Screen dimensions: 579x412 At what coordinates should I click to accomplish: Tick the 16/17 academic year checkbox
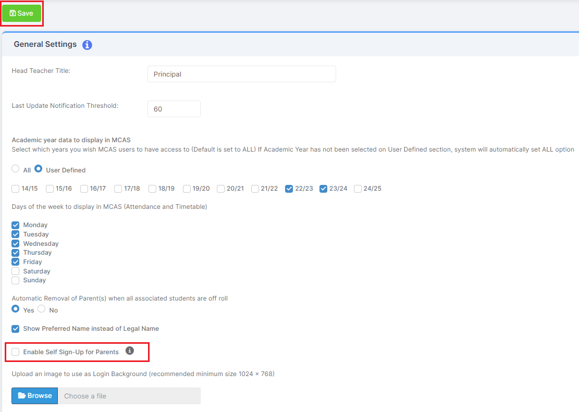click(x=84, y=189)
